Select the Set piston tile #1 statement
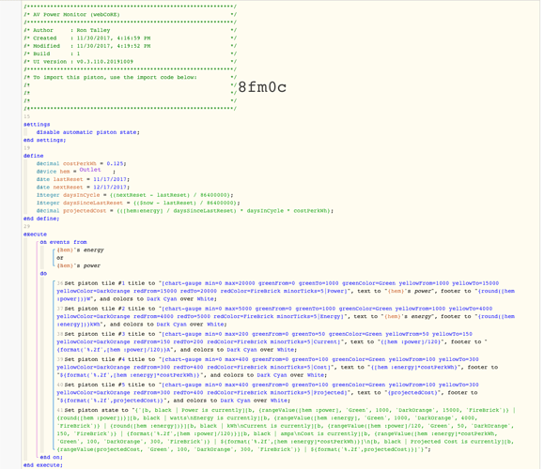The height and width of the screenshot is (469, 544). (x=286, y=291)
